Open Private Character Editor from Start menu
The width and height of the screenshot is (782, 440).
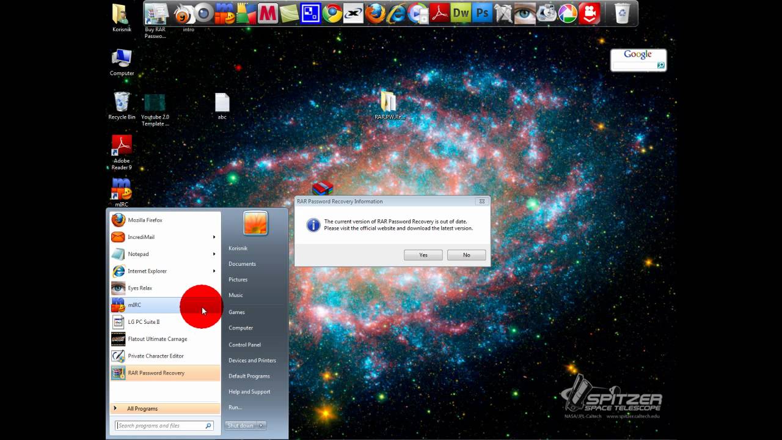point(165,356)
